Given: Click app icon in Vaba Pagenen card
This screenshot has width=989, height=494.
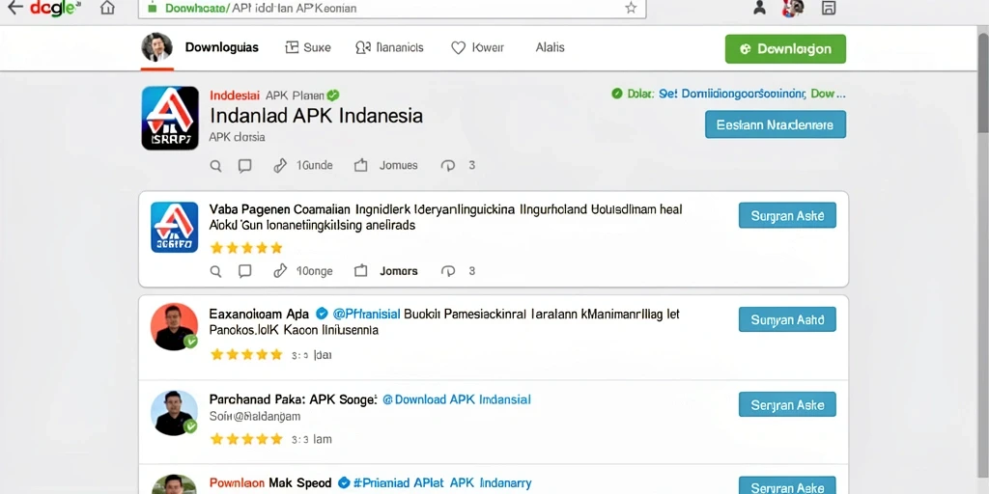Looking at the screenshot, I should tap(175, 228).
